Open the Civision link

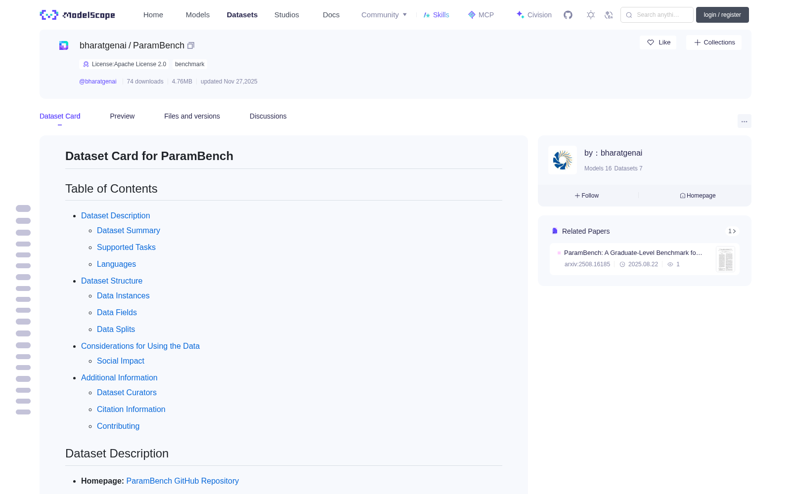[x=534, y=15]
